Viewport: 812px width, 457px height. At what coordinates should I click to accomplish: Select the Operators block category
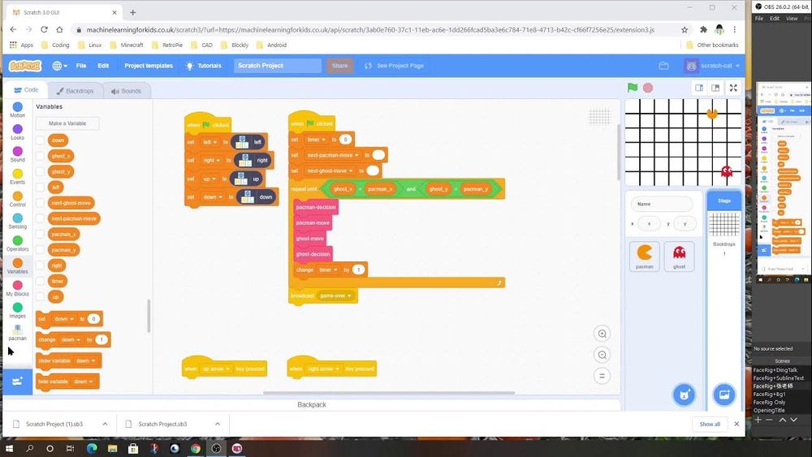coord(18,244)
